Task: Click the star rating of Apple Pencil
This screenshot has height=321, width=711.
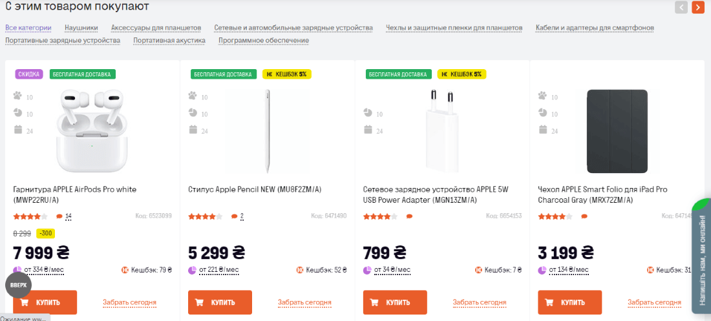Action: coord(205,216)
